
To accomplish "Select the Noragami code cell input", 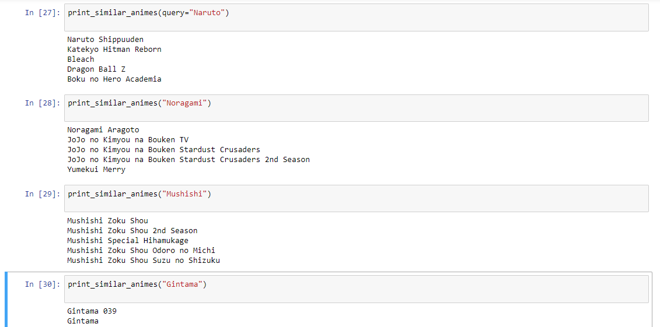I will [356, 108].
